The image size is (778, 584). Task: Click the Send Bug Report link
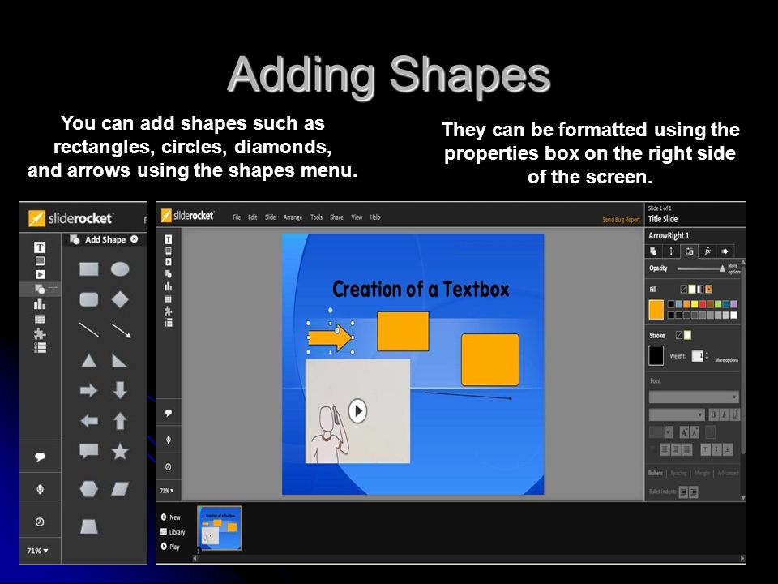[x=622, y=220]
